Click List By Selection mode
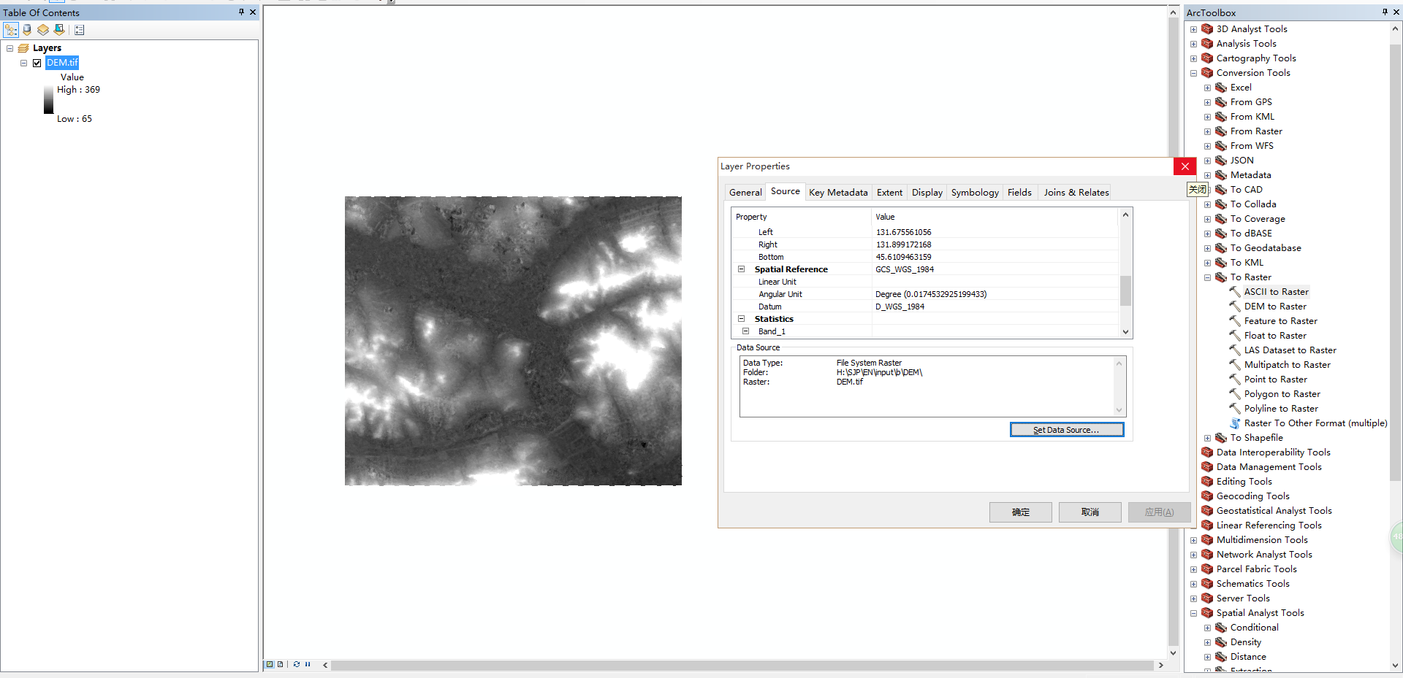This screenshot has width=1403, height=678. click(58, 29)
